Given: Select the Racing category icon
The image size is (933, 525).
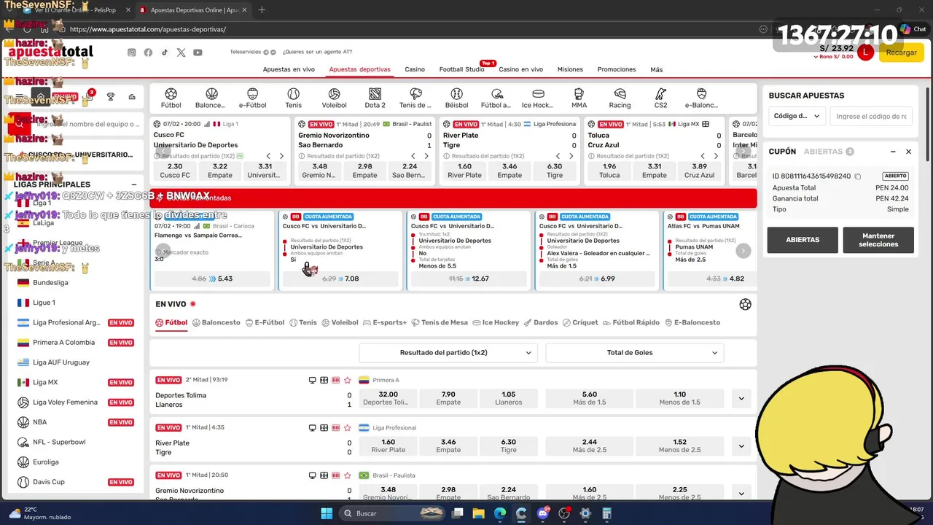Looking at the screenshot, I should pyautogui.click(x=620, y=98).
